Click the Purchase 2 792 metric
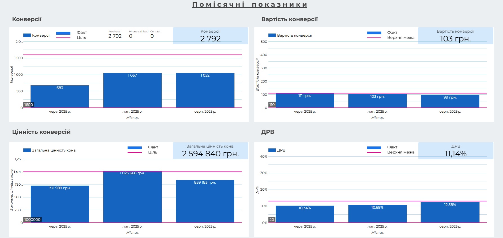This screenshot has width=503, height=238. (115, 35)
